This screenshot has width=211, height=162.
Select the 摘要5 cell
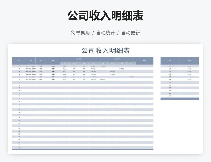coord(53,77)
